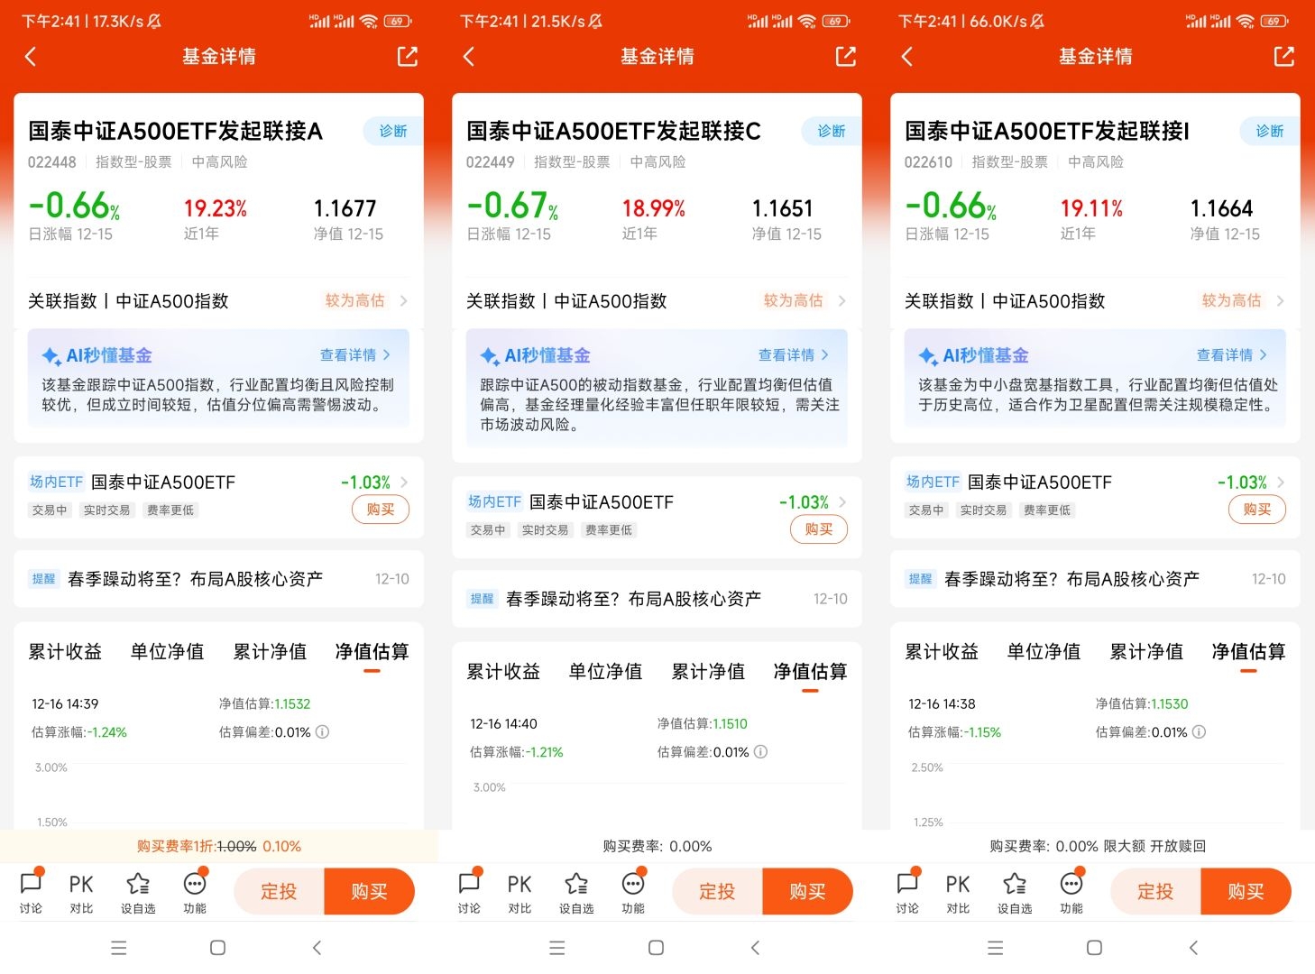Tap 净值 1.1677 value on 联接A

[345, 208]
